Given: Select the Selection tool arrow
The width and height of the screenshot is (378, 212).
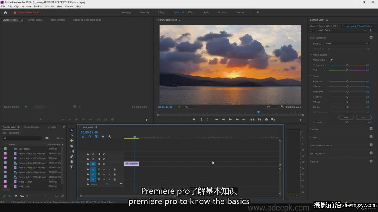Looking at the screenshot, I should (x=71, y=130).
